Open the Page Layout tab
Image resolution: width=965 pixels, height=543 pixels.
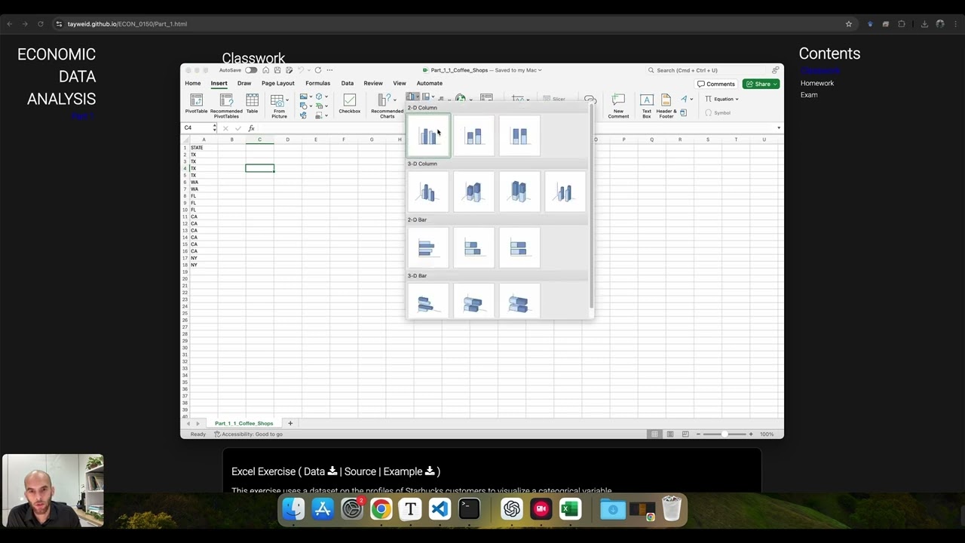(x=278, y=83)
